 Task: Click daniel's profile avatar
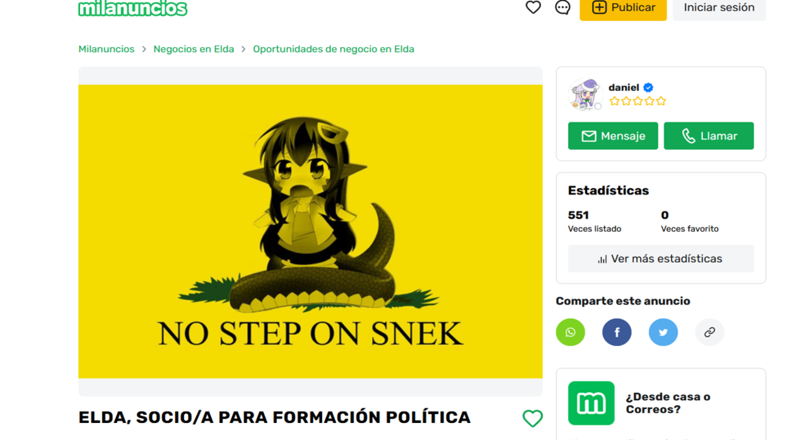coord(585,95)
